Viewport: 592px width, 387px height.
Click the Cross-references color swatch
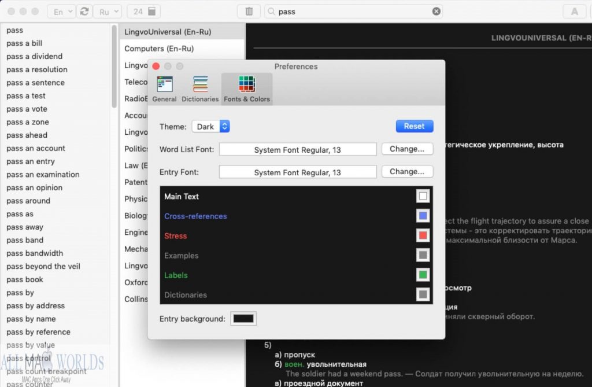(423, 216)
